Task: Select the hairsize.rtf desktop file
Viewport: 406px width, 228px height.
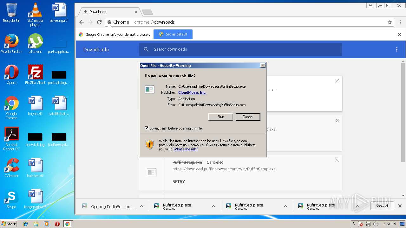Action: click(35, 168)
